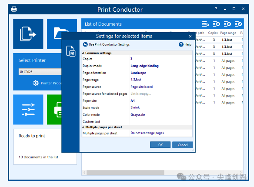Click the second list toolbar icon in List of Documents
Image resolution: width=254 pixels, height=187 pixels.
tap(217, 24)
